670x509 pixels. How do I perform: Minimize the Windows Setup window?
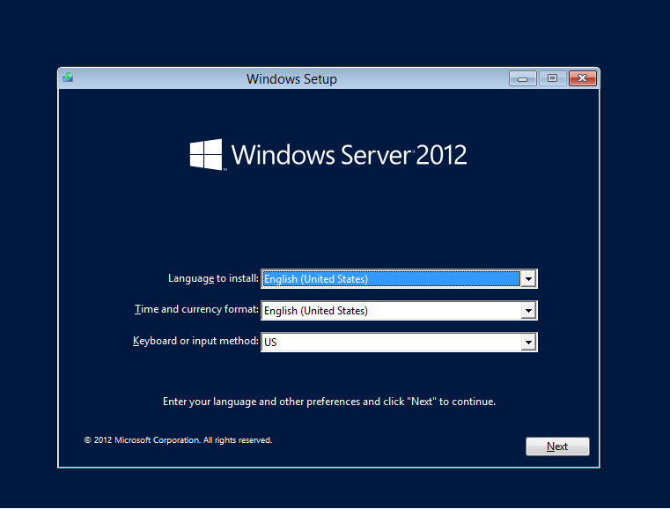(523, 78)
